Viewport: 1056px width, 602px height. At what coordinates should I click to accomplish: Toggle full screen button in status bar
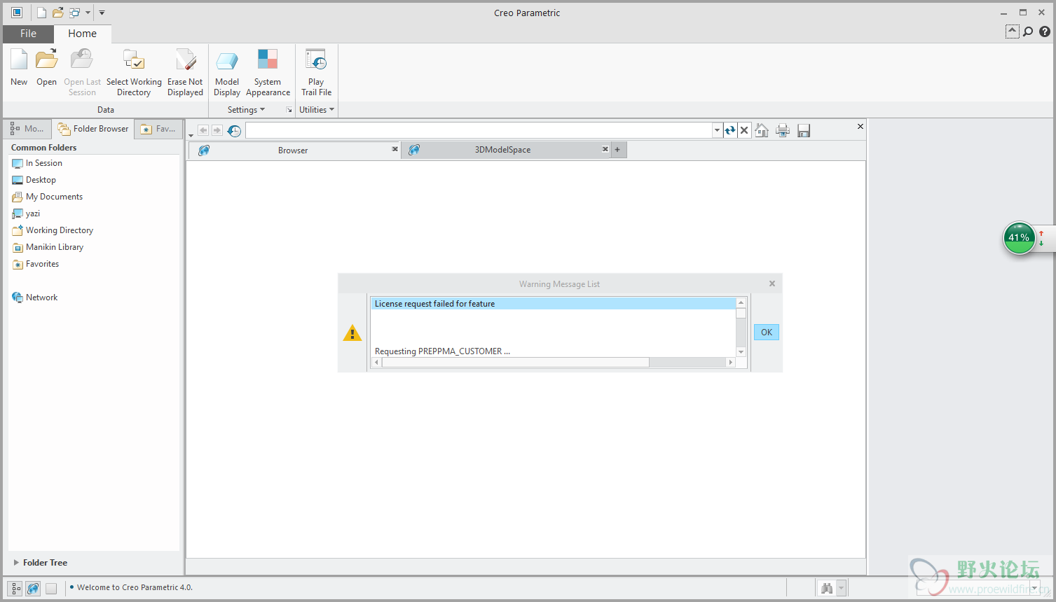(51, 589)
